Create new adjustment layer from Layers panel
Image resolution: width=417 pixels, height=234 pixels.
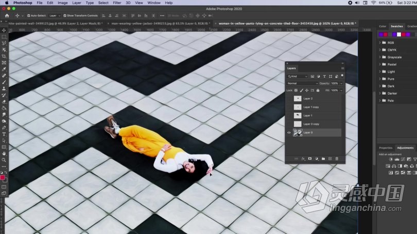point(317,158)
